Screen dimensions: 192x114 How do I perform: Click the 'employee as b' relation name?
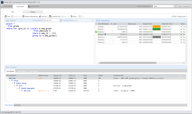point(44,91)
